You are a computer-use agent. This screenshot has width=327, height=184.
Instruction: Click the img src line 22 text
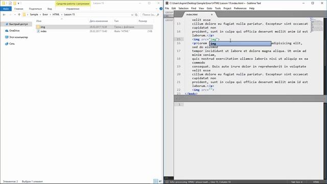point(203,90)
